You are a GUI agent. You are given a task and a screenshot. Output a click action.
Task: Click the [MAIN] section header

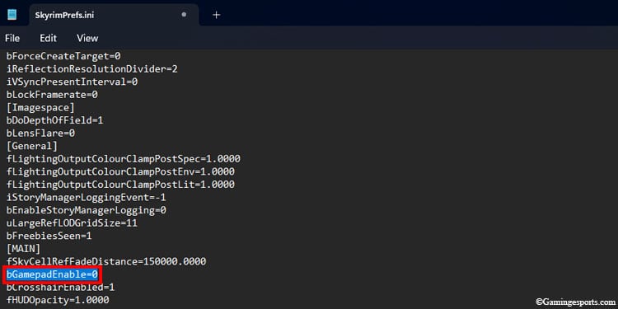pos(23,248)
